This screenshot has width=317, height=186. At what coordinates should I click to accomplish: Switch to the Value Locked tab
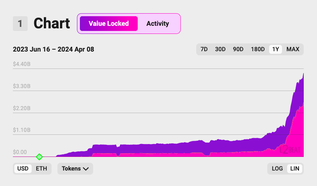(x=109, y=24)
